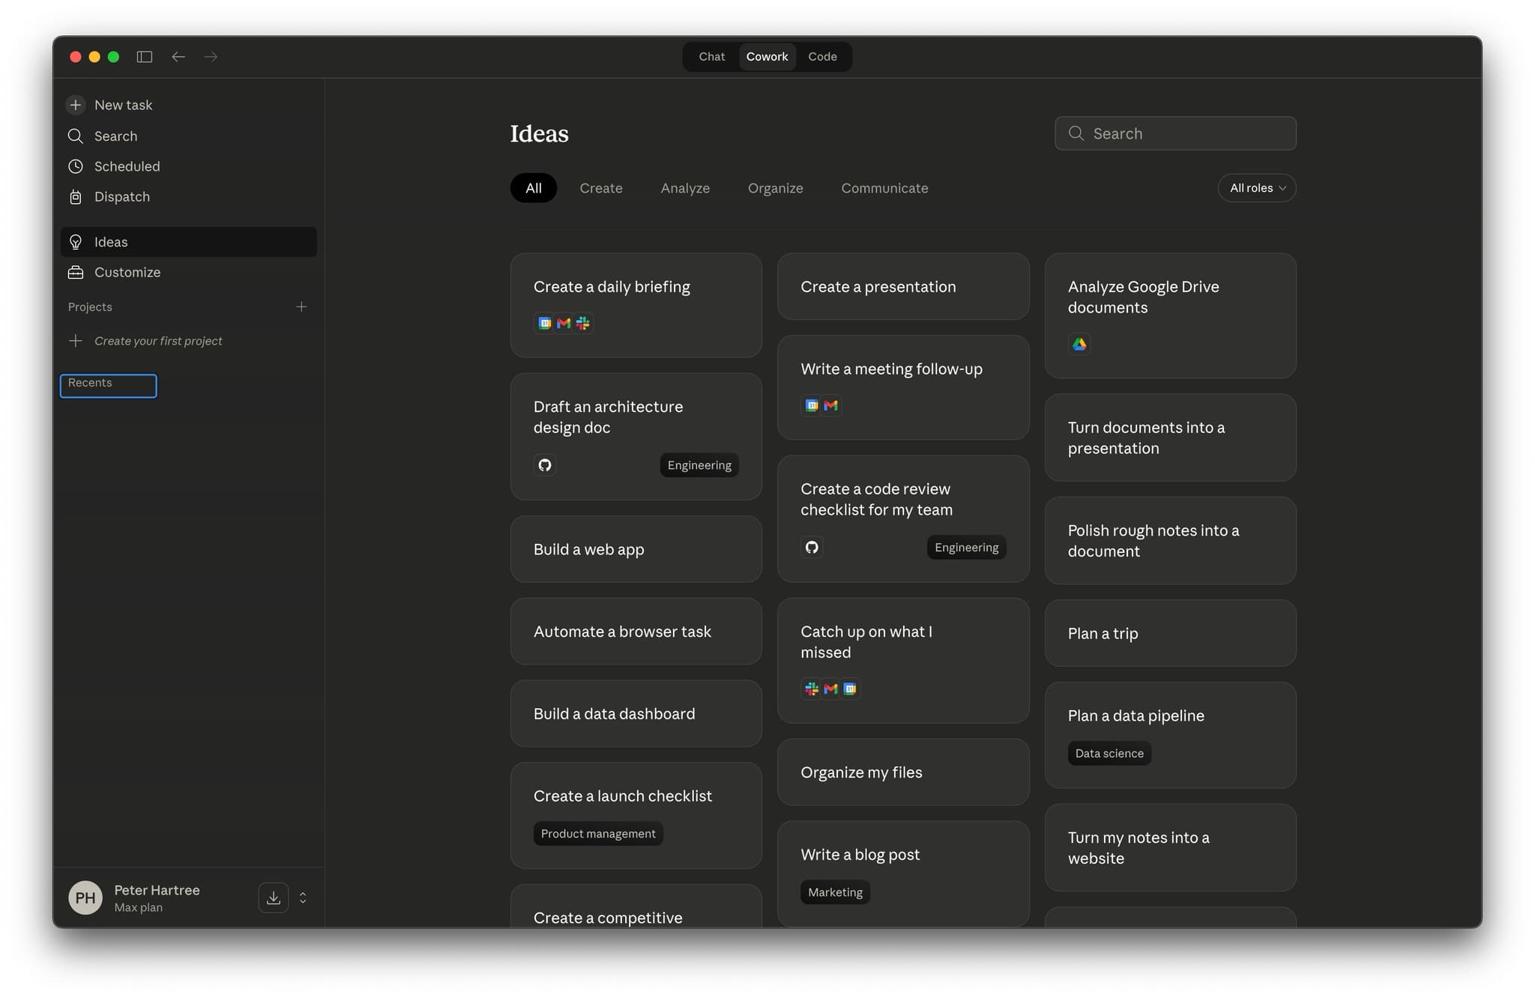Open the Create a presentation card

(x=903, y=287)
